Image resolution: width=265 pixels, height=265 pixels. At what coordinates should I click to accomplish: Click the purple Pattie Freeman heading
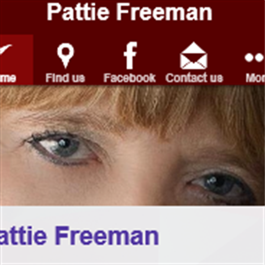[x=79, y=236]
